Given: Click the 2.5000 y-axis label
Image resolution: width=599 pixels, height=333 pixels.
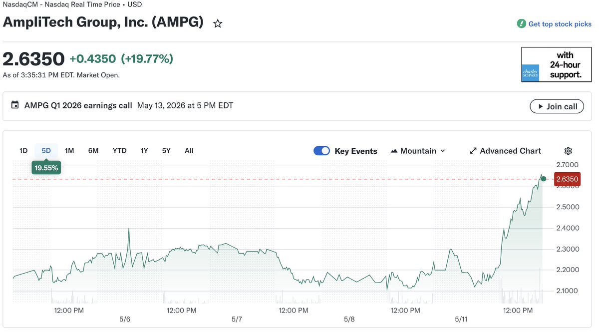Looking at the screenshot, I should [x=568, y=207].
